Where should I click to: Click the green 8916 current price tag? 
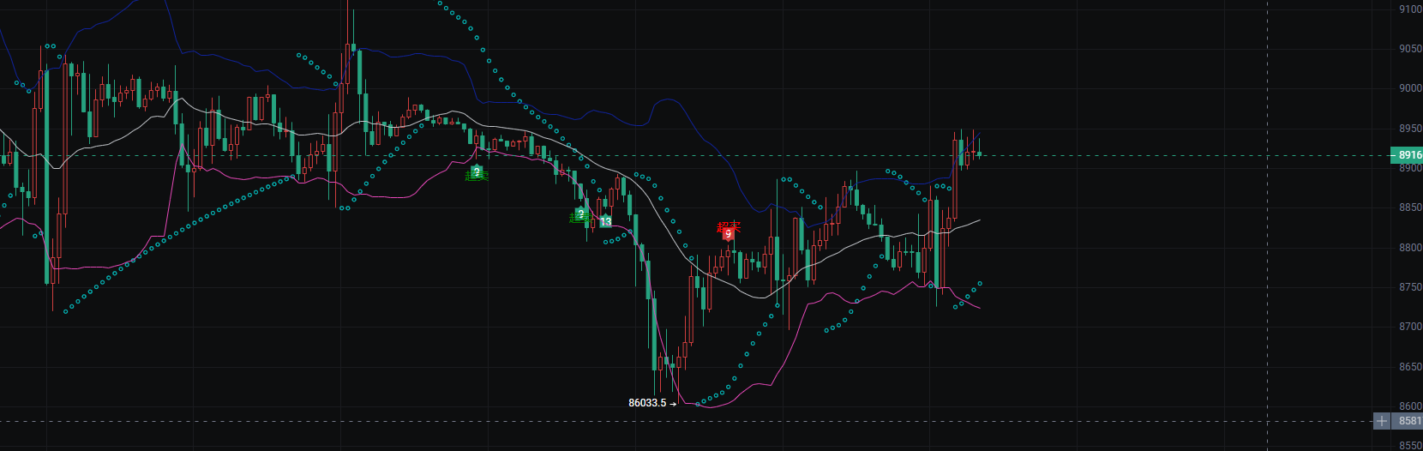tap(1408, 155)
